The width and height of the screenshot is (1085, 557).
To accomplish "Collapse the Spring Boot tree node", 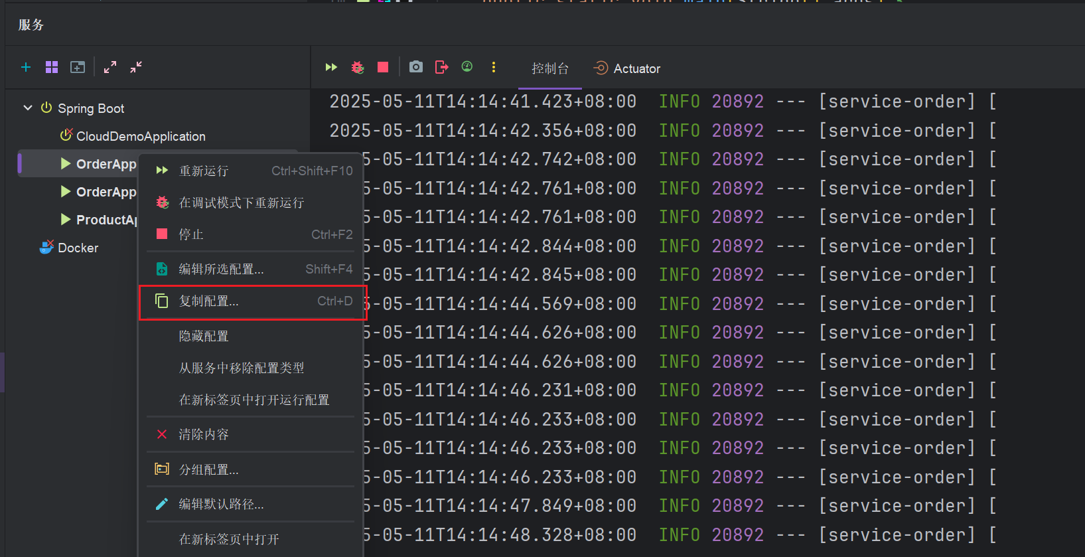I will coord(28,108).
